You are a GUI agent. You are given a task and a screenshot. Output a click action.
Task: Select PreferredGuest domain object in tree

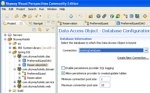pos(36,74)
